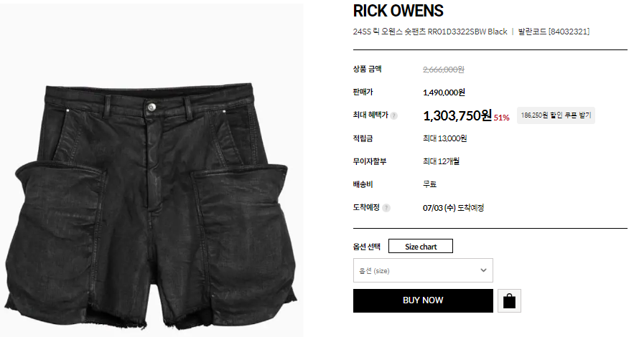Click the crossed-out 2,666,000원 original price

[444, 70]
